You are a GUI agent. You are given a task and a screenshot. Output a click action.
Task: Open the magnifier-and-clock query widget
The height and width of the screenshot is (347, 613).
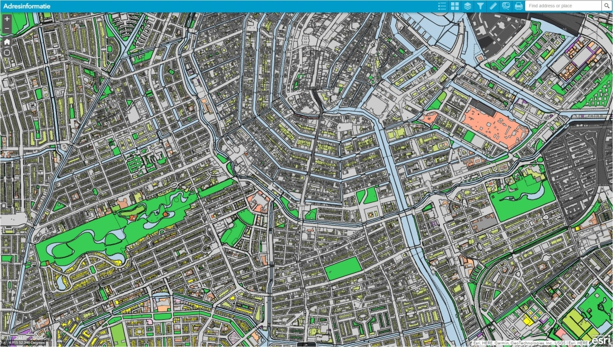click(x=505, y=6)
